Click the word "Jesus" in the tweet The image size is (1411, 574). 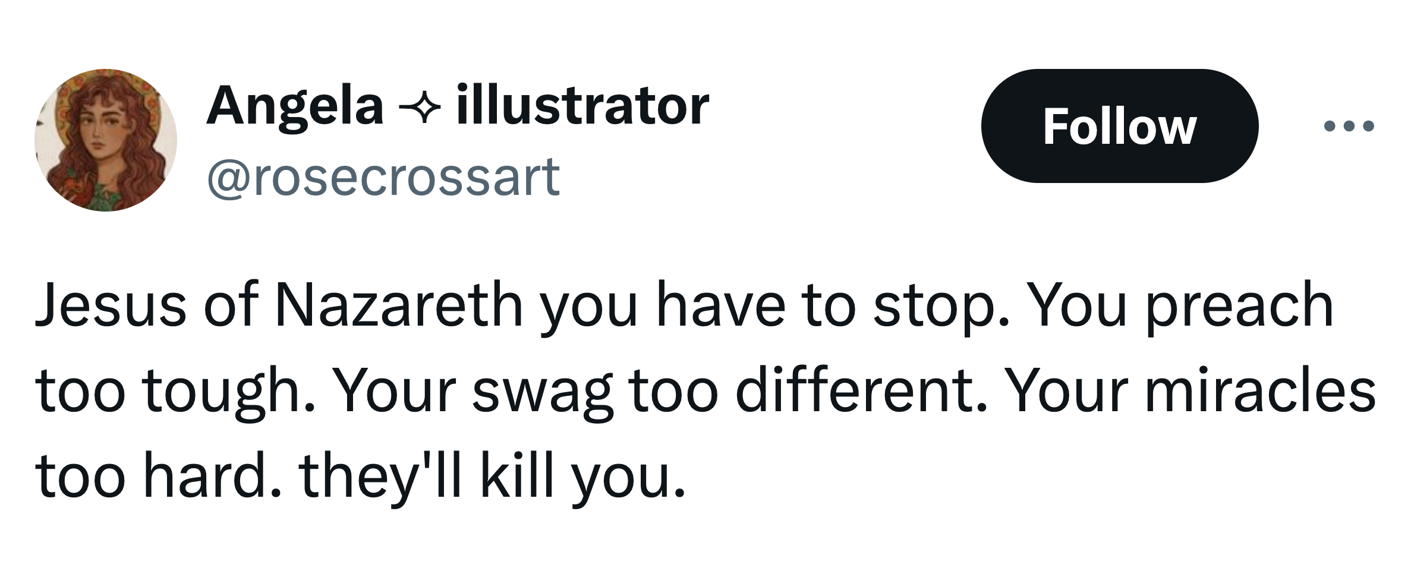tap(110, 305)
